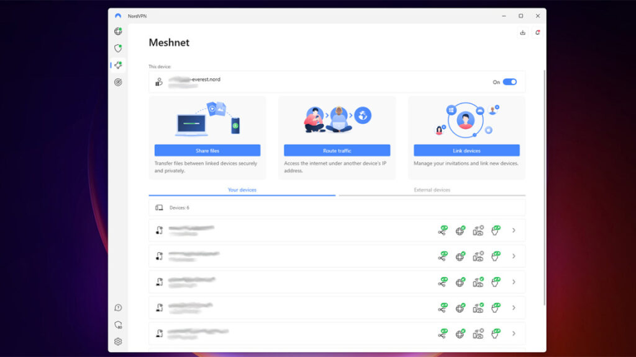Screen dimensions: 636x357
Task: Click file-sharing permission icon in fourth device row
Action: point(443,308)
